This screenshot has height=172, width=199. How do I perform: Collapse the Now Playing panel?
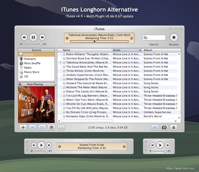tap(20, 84)
